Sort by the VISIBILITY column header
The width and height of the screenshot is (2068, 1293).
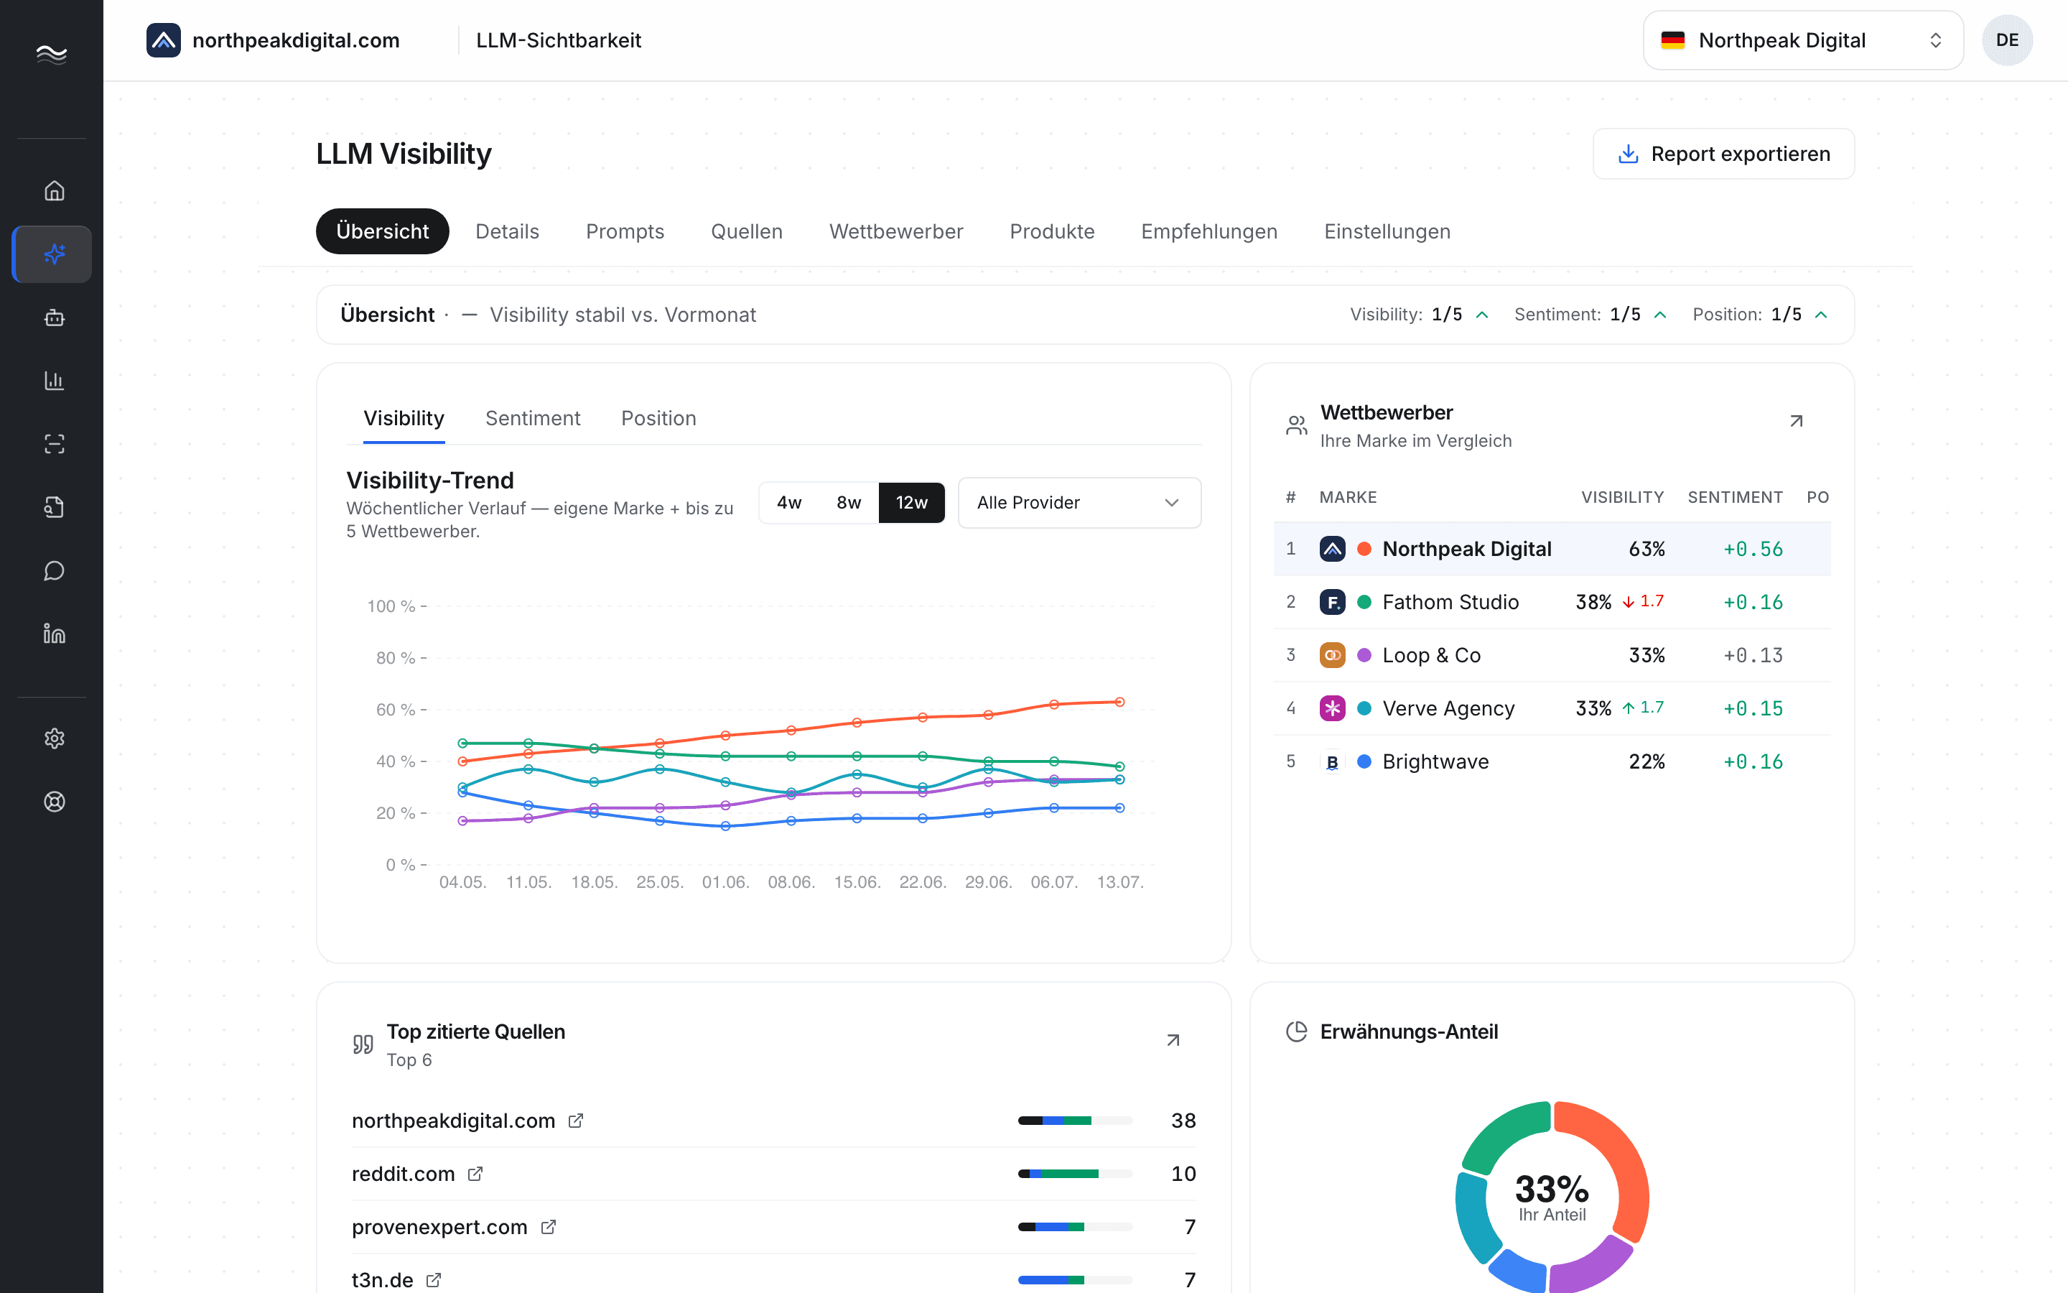[1622, 497]
